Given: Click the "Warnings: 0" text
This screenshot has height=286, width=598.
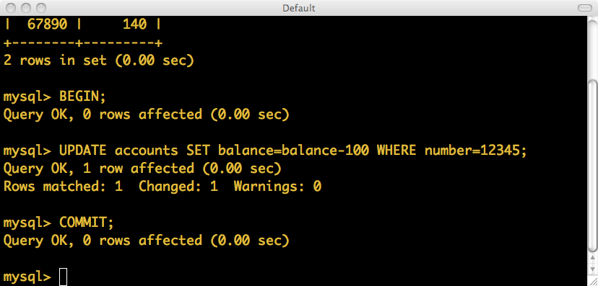Looking at the screenshot, I should [x=277, y=187].
